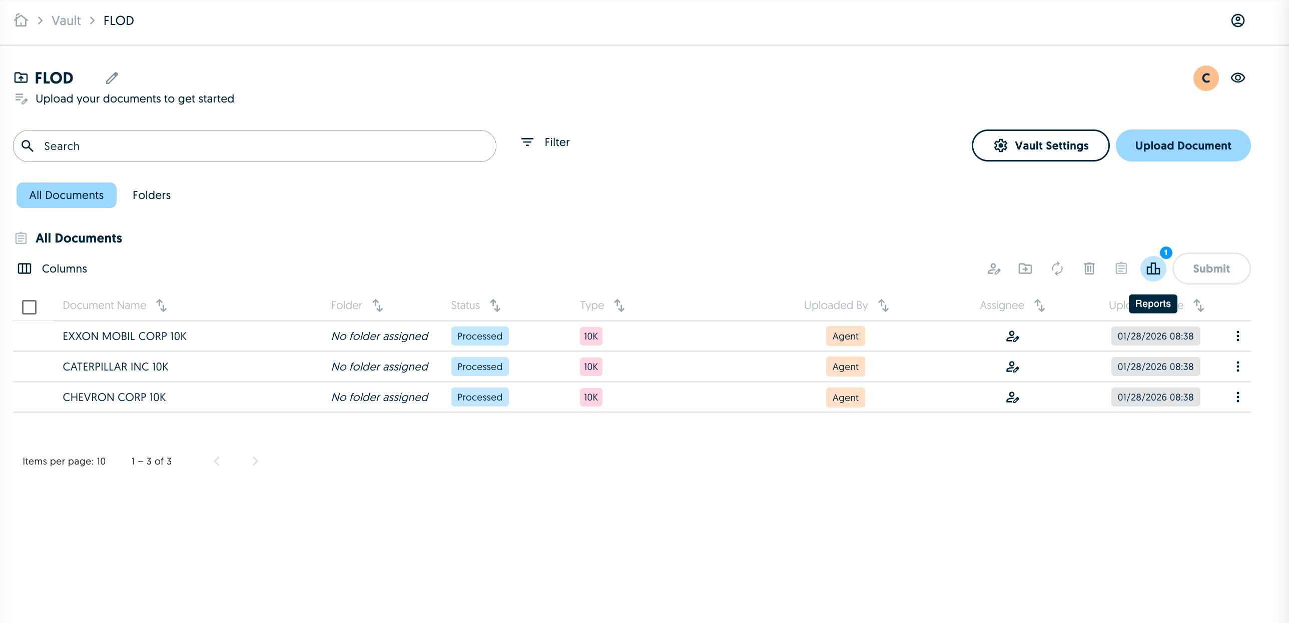The image size is (1289, 623).
Task: Assign user for CHEVRON CORP 10K
Action: tap(1012, 397)
